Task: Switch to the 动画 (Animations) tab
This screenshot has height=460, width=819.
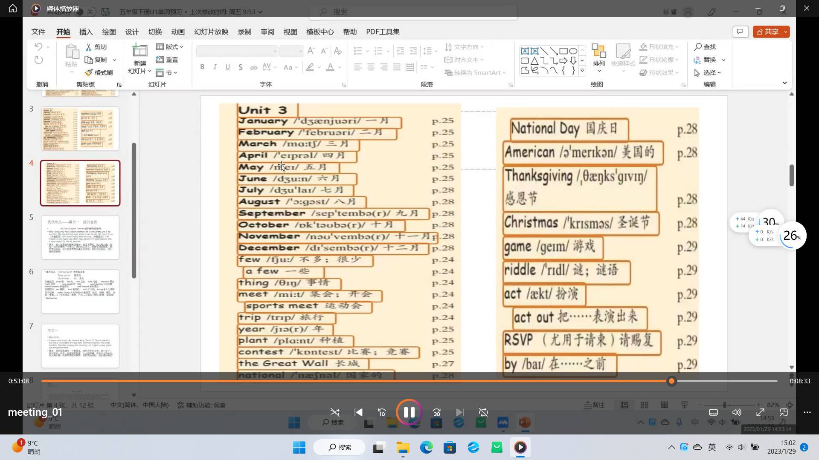Action: click(178, 32)
